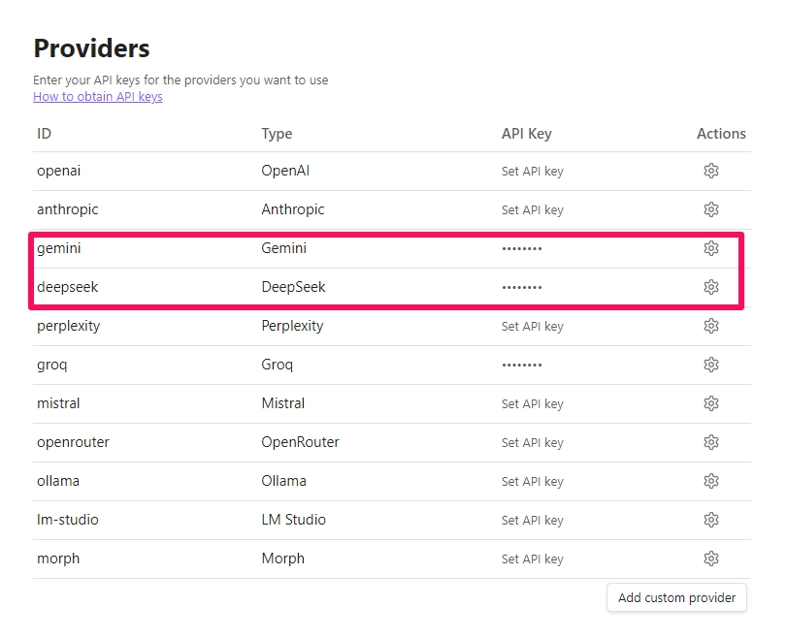Set API key for the perplexity row
The width and height of the screenshot is (787, 638).
tap(533, 327)
